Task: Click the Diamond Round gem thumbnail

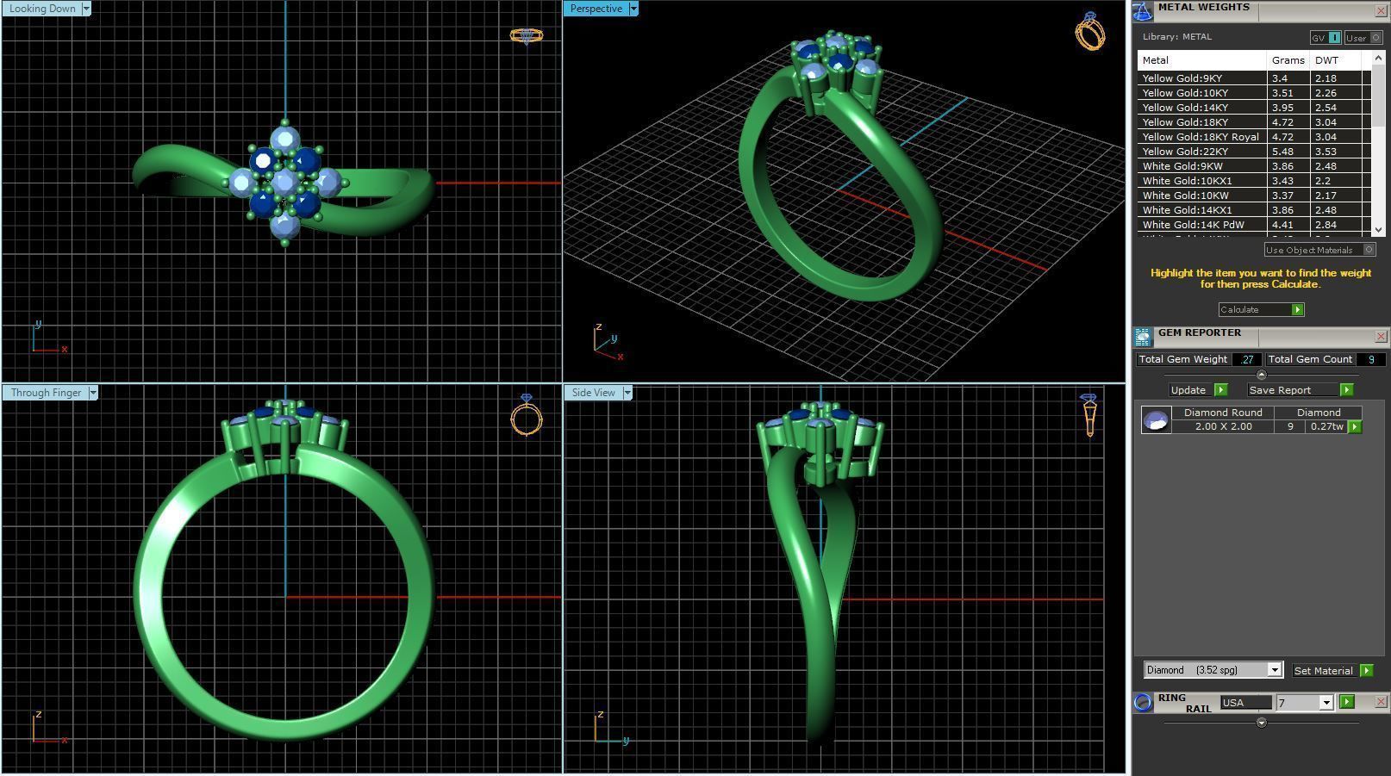Action: [x=1156, y=419]
